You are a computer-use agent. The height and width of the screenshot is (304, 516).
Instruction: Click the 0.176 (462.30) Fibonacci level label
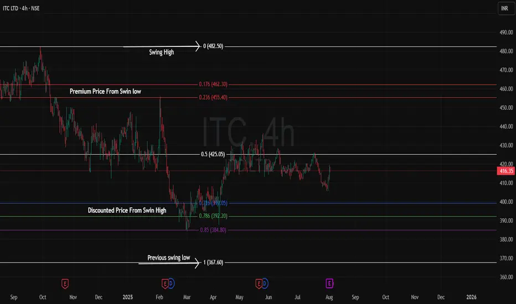[213, 84]
